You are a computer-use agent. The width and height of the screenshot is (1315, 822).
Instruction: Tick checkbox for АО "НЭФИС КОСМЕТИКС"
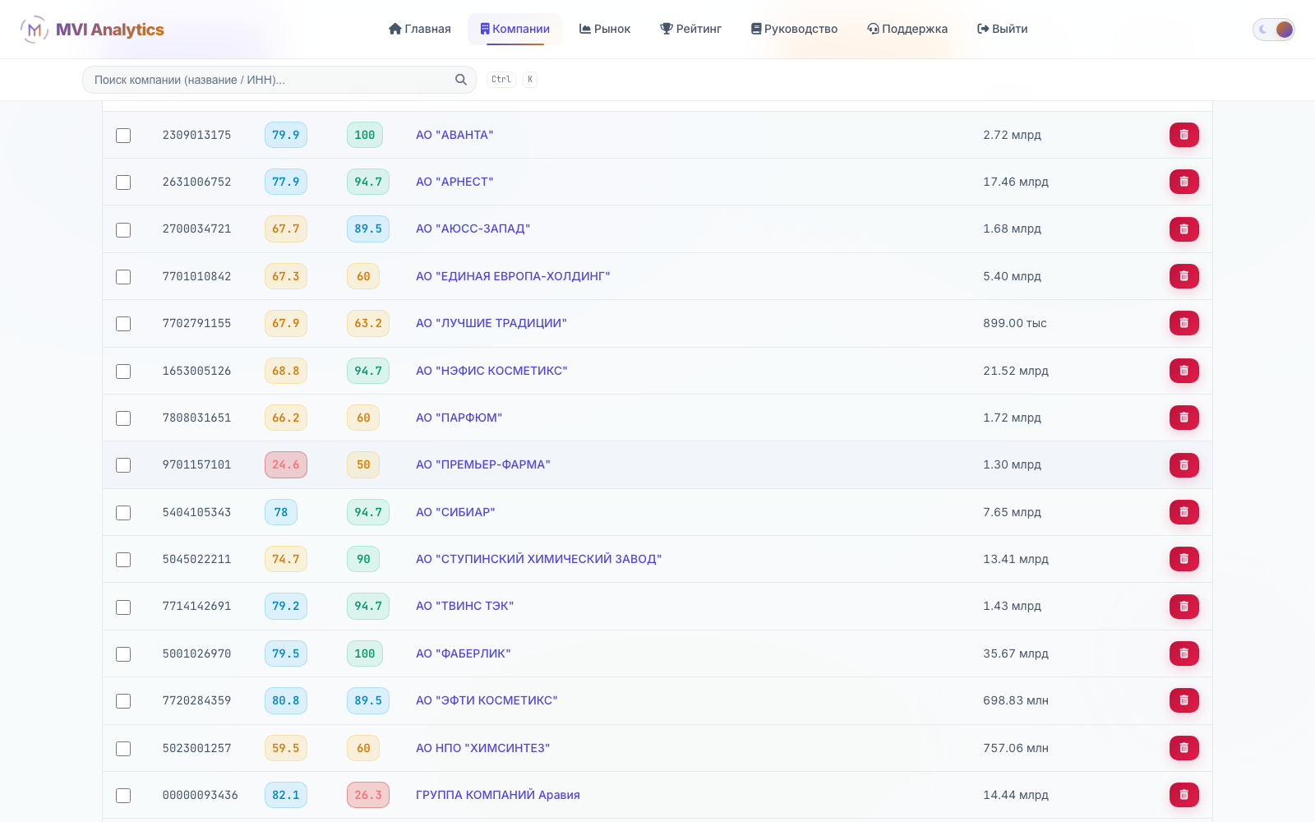pos(123,372)
